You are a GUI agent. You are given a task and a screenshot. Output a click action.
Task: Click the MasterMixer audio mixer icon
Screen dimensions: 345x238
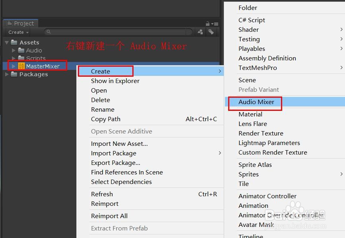click(x=21, y=66)
